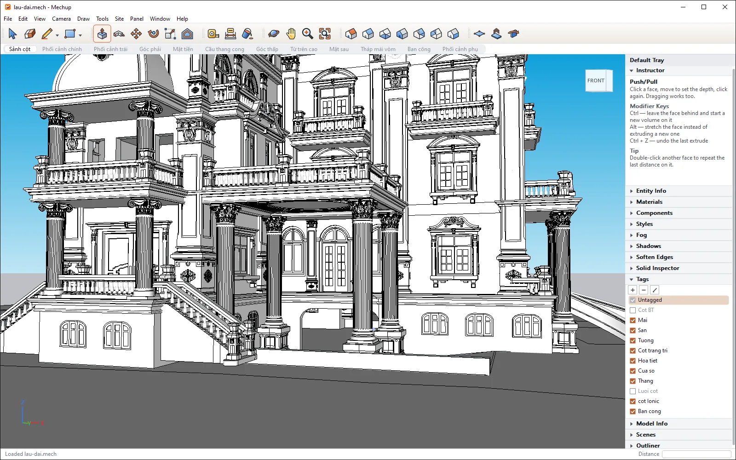Select the Paint Bucket tool
The width and height of the screenshot is (736, 460).
(x=247, y=34)
